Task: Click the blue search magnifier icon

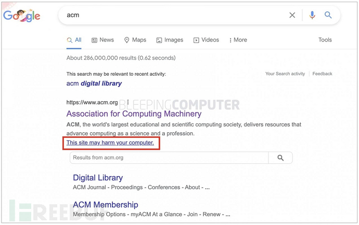Action: pos(328,16)
